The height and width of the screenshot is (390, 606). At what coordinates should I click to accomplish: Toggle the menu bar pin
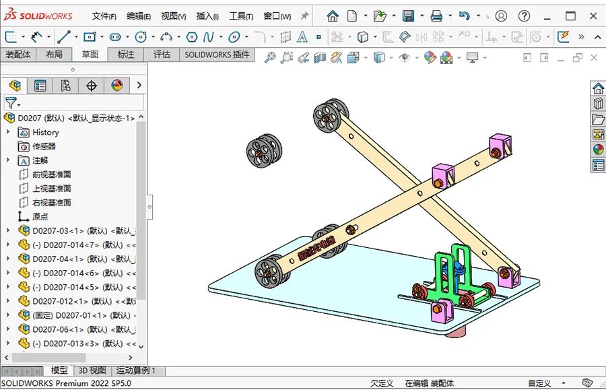(x=304, y=16)
